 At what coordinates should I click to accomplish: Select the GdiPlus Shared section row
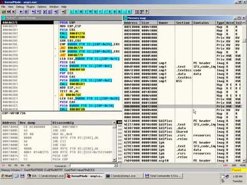click(x=183, y=132)
